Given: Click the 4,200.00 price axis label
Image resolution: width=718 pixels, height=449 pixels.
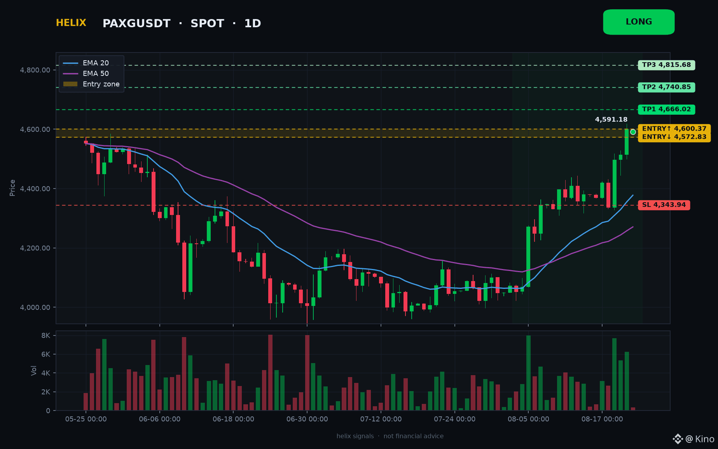Looking at the screenshot, I should (x=35, y=248).
